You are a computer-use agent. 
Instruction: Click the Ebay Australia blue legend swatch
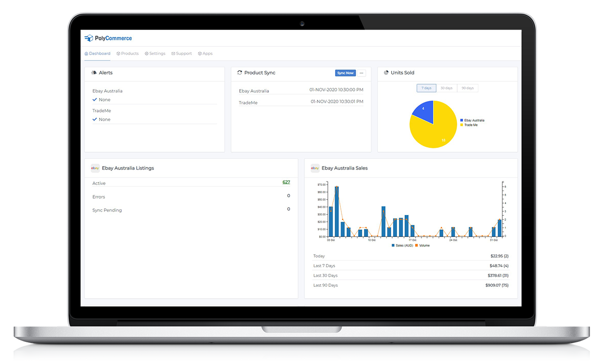coord(462,121)
